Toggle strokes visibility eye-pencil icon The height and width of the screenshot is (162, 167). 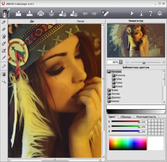(x=105, y=13)
